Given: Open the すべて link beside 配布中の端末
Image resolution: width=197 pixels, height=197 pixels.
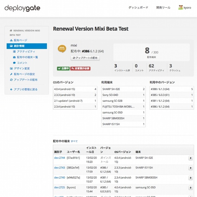Looking at the screenshot, I should tap(74, 141).
